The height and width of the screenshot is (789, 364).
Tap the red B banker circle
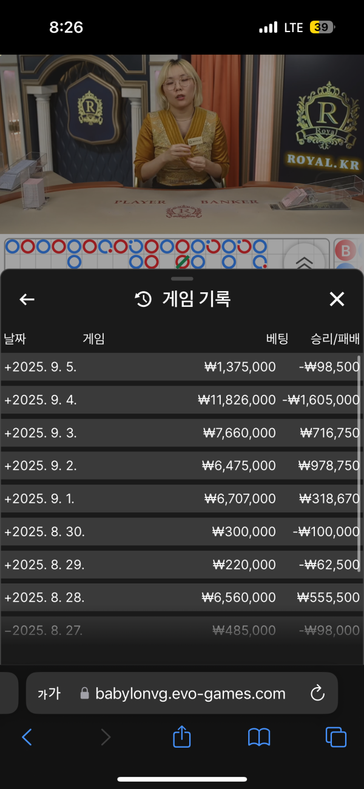pos(346,250)
